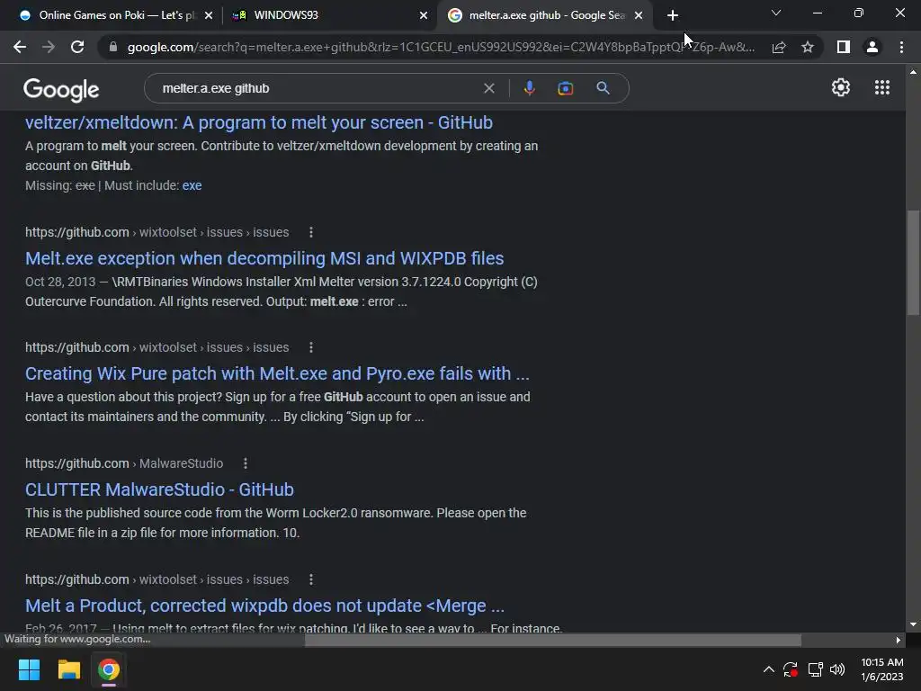Click the address bar URL
The image size is (921, 691).
click(x=441, y=47)
